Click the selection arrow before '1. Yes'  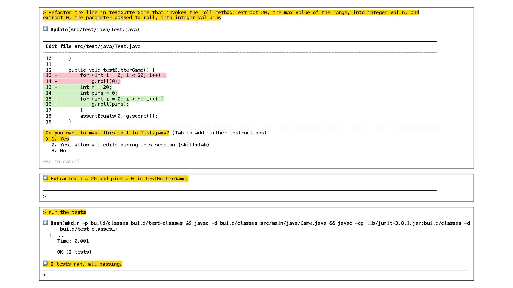pos(47,139)
